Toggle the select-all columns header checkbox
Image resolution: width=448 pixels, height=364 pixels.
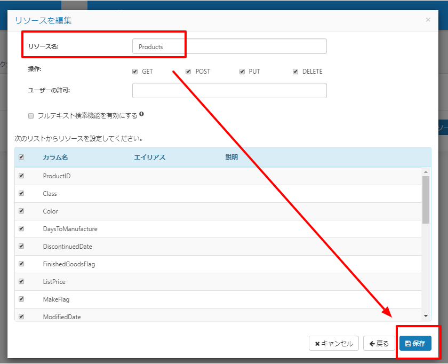21,157
